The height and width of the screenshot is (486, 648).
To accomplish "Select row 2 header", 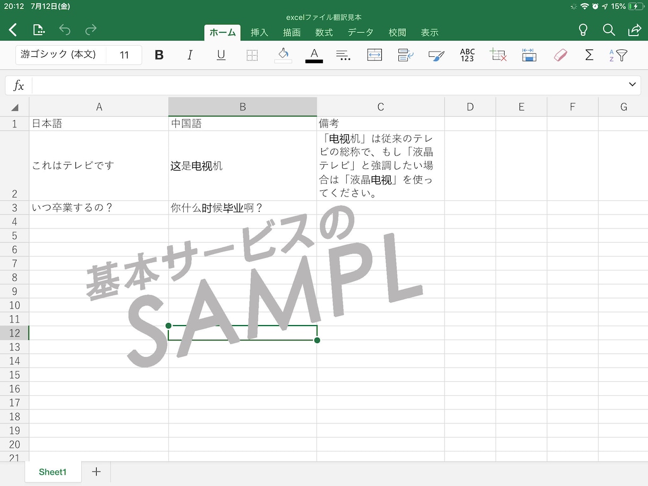I will click(14, 166).
